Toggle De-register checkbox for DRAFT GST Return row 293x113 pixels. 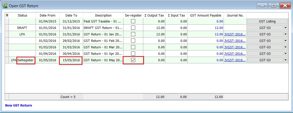point(133,28)
